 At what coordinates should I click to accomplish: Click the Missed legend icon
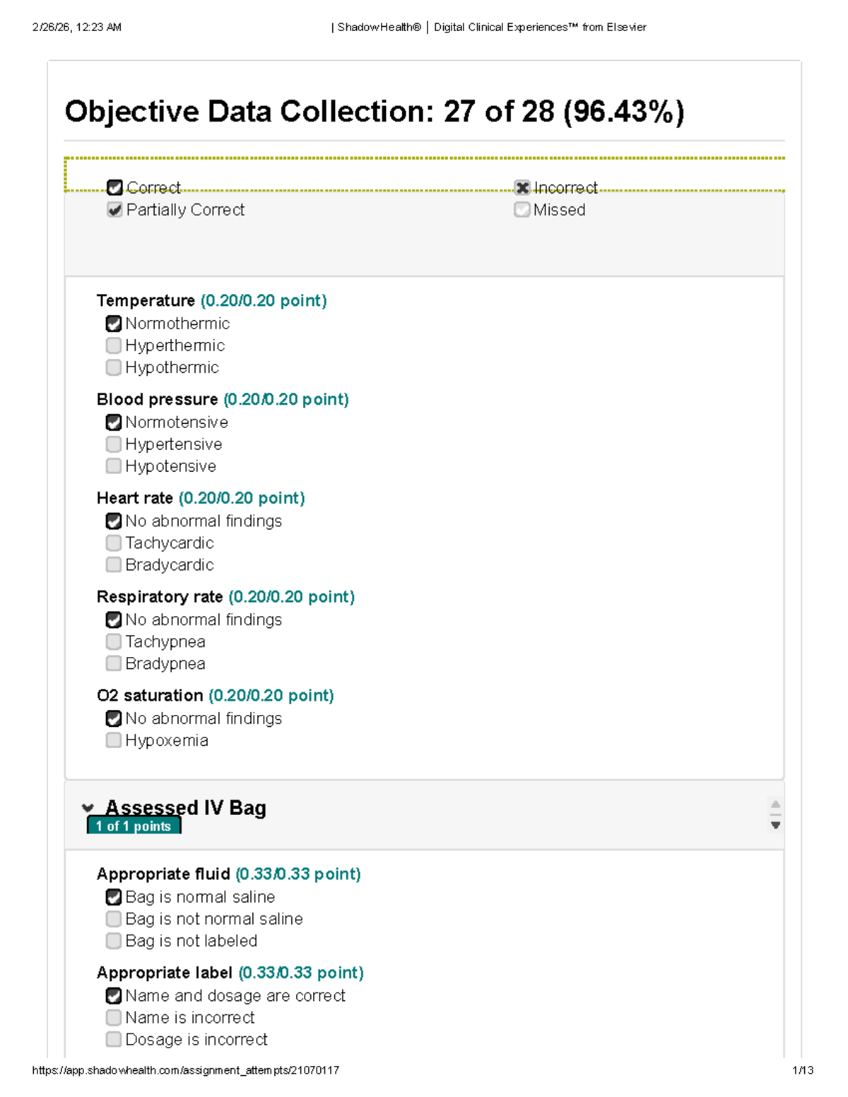(522, 210)
